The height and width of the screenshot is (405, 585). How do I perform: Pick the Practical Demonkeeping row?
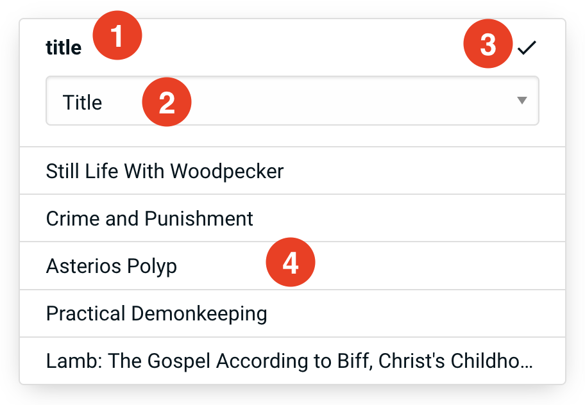(292, 313)
